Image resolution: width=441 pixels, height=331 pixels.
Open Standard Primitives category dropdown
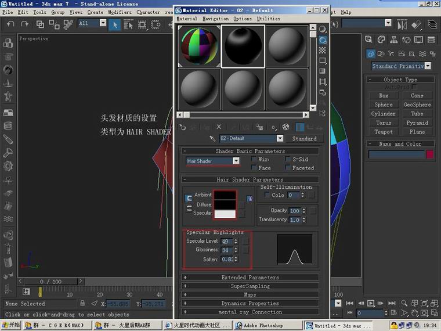(428, 66)
